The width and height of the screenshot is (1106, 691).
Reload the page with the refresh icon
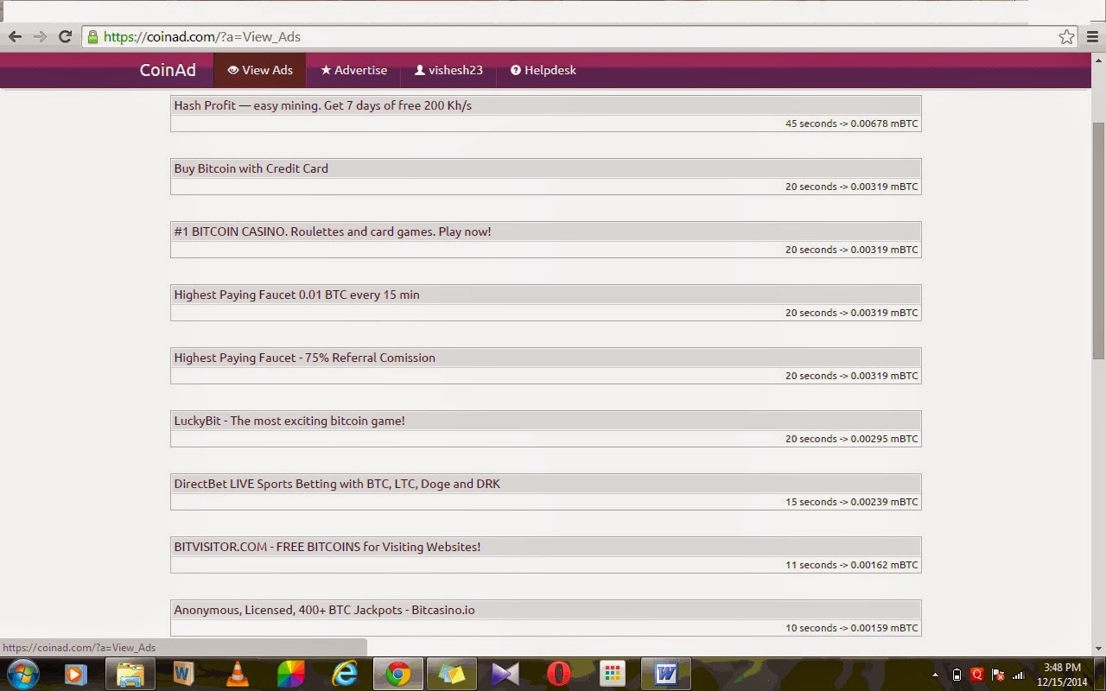coord(65,36)
